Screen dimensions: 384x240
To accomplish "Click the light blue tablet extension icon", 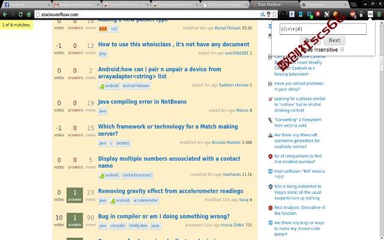I will tap(301, 14).
